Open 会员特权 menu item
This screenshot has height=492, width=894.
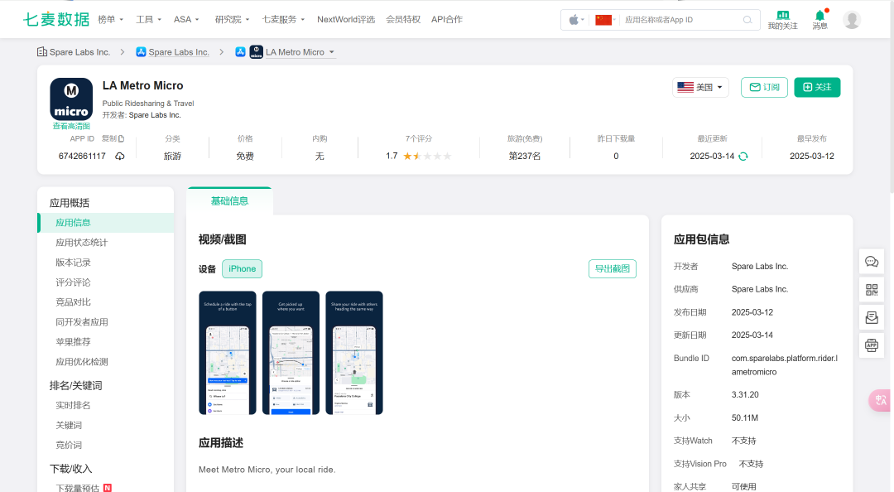pos(403,19)
